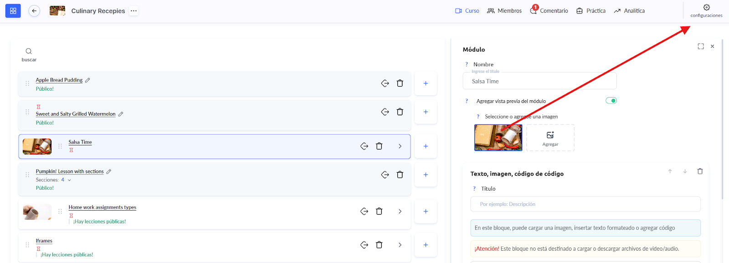
Task: Click move icon for Salsa Time module
Action: pyautogui.click(x=364, y=146)
